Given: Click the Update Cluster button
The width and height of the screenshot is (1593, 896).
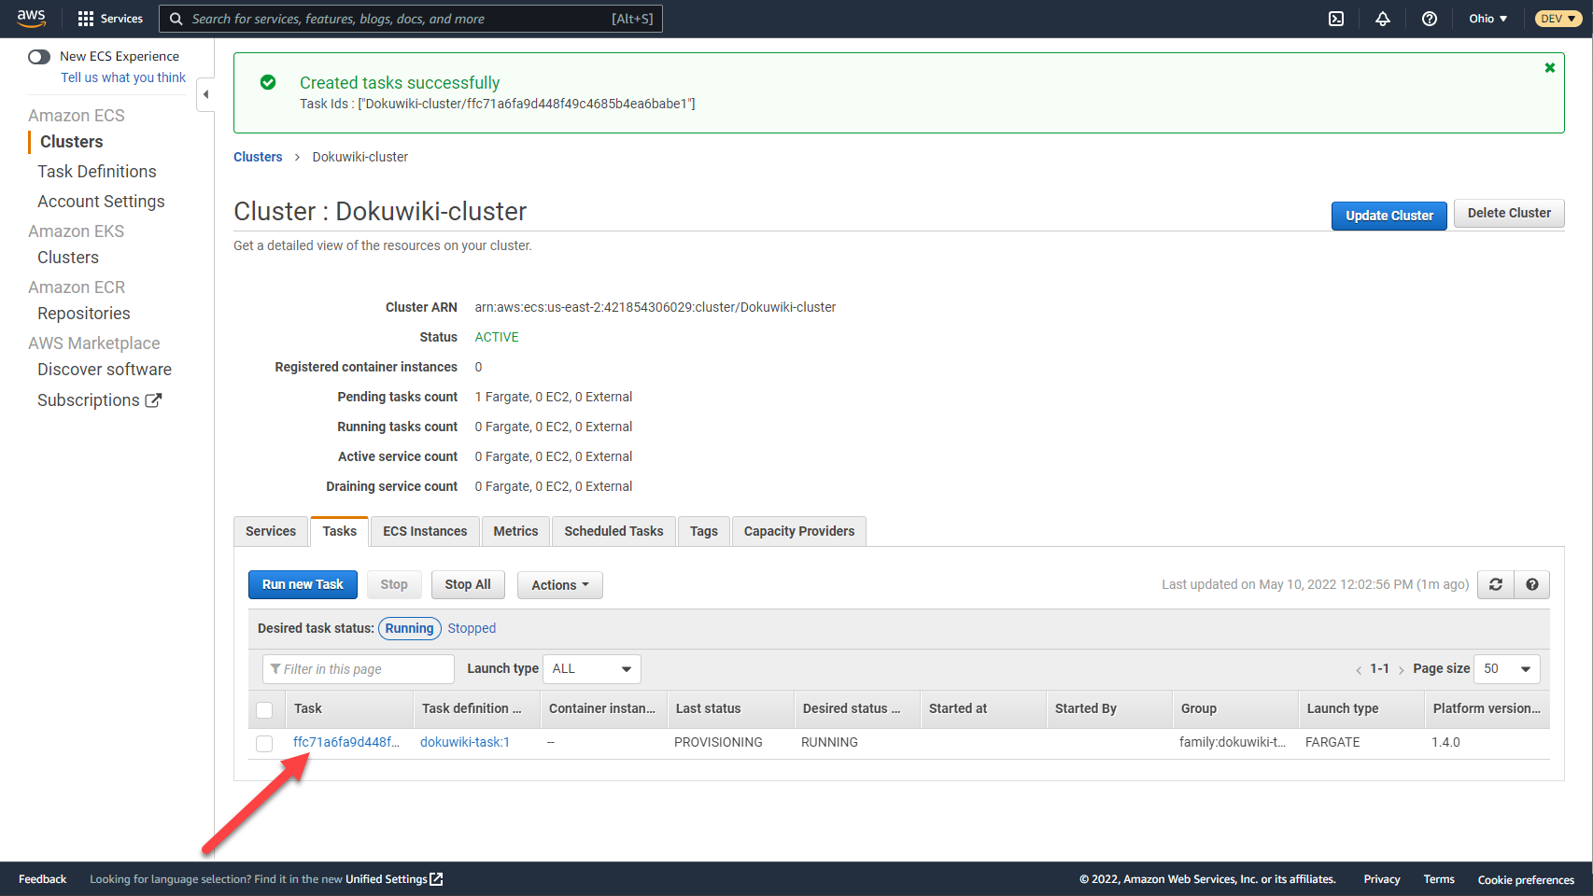Looking at the screenshot, I should [x=1389, y=216].
